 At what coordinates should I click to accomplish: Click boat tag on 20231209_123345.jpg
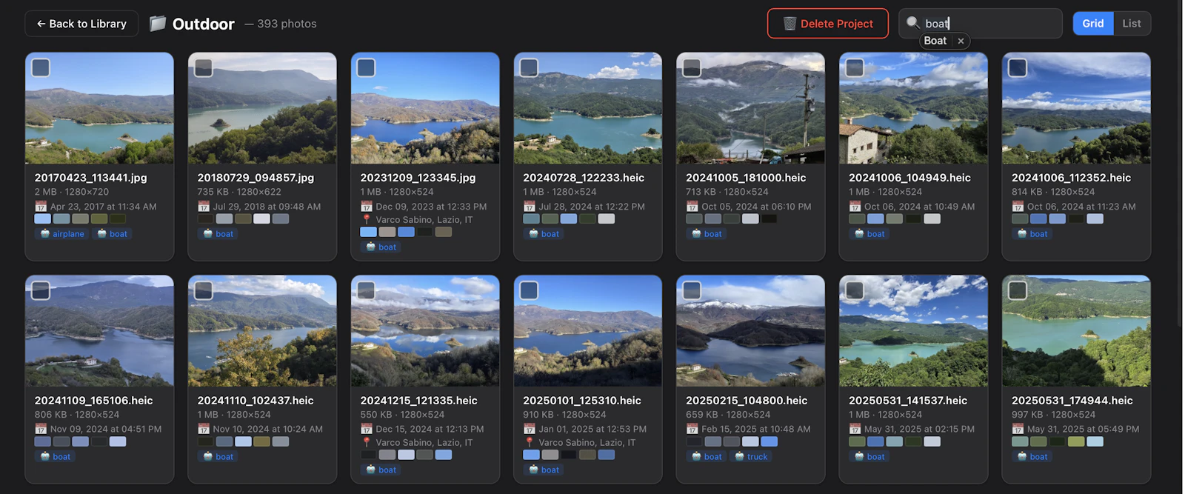381,247
